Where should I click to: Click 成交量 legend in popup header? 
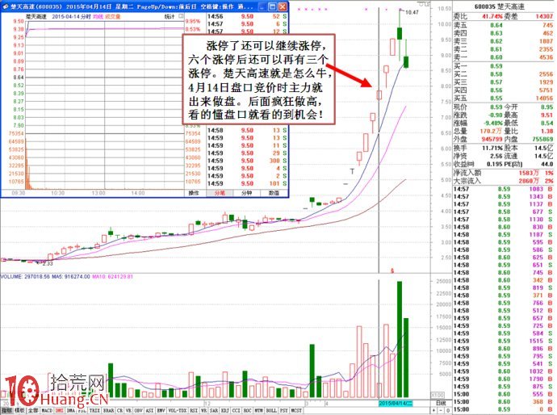click(x=112, y=16)
